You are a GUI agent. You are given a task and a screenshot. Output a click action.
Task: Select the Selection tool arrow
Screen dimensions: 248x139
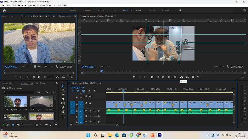point(63,86)
